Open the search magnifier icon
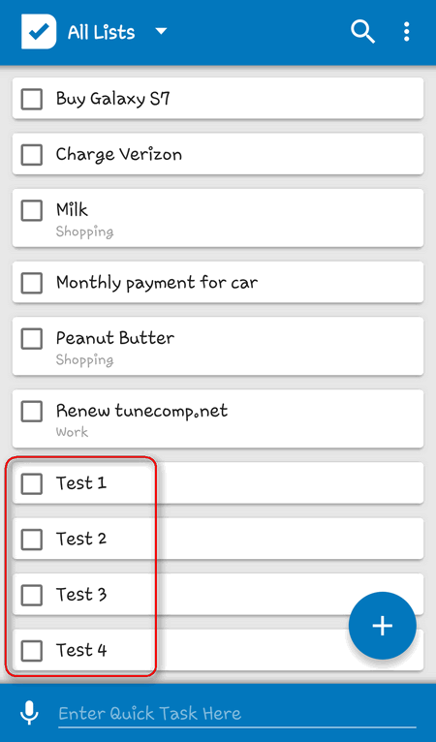This screenshot has width=436, height=742. [x=362, y=32]
